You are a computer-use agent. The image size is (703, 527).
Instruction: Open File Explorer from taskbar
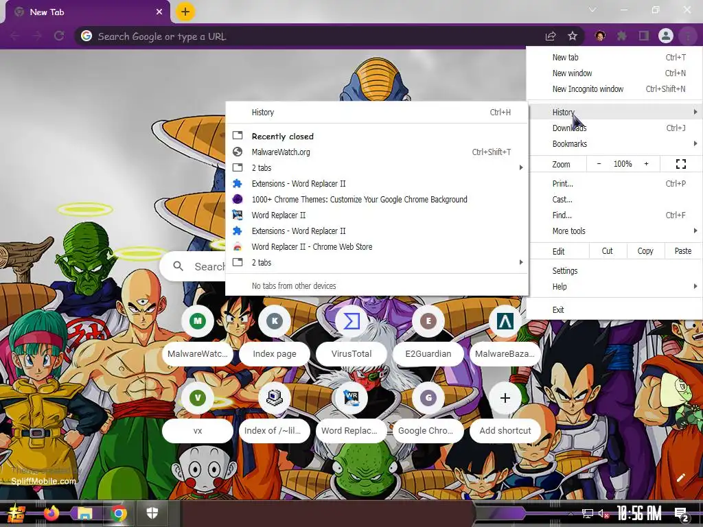click(x=84, y=513)
